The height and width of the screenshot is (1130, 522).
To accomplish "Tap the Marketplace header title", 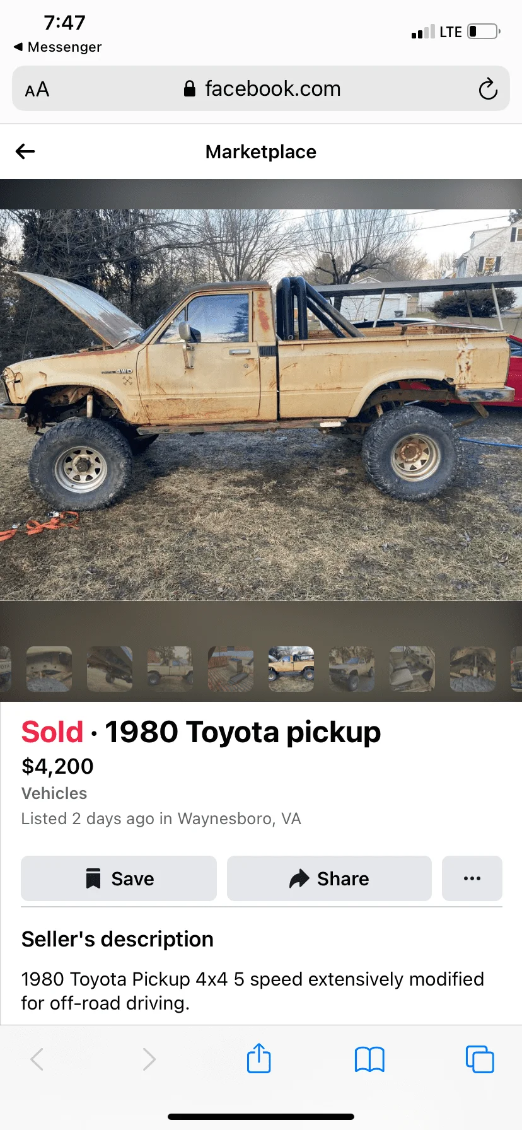I will tap(261, 152).
